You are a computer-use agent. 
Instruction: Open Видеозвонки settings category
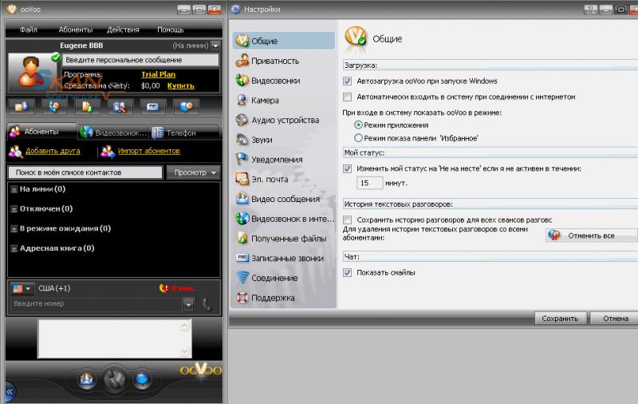coord(284,81)
